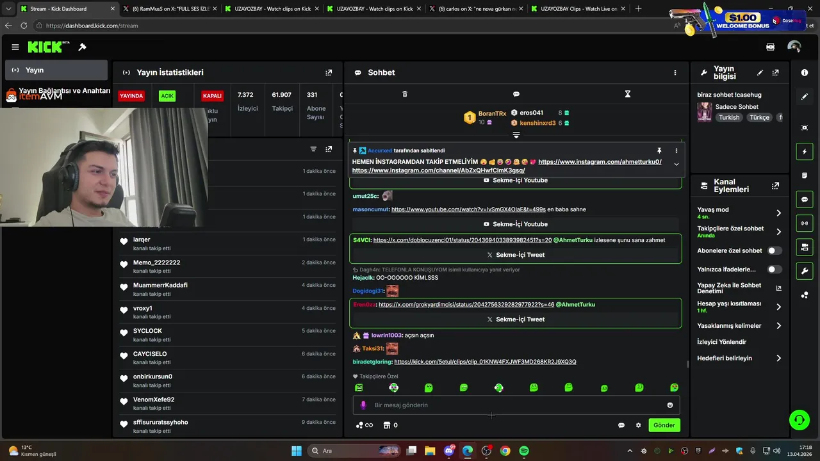The image size is (820, 461).
Task: Open the ahmetturku0 Instagram link
Action: [600, 162]
